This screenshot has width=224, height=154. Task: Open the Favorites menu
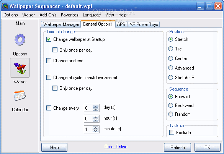coord(70,15)
